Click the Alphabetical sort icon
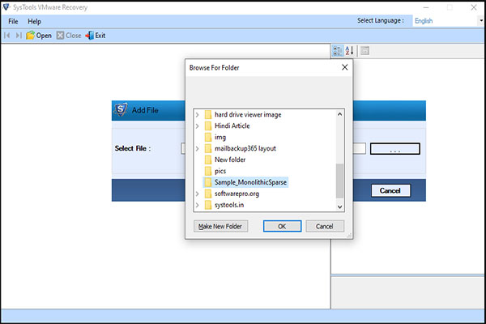Image resolution: width=486 pixels, height=324 pixels. (350, 50)
